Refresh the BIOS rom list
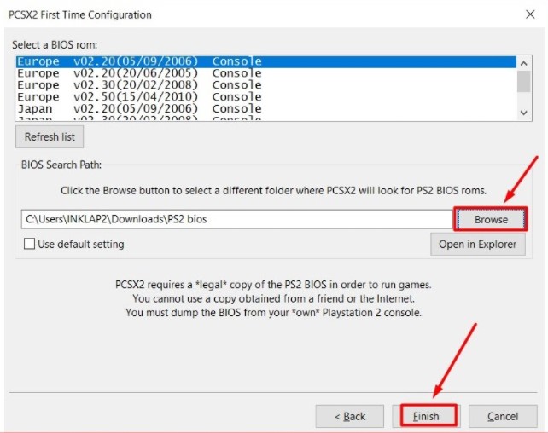The image size is (548, 433). [x=50, y=136]
